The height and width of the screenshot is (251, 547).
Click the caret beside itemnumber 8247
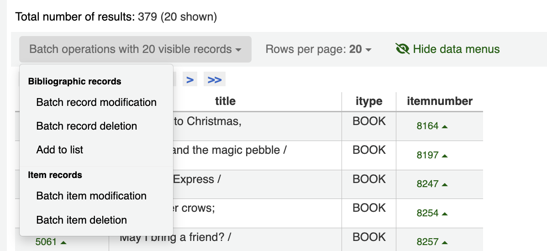pos(445,185)
